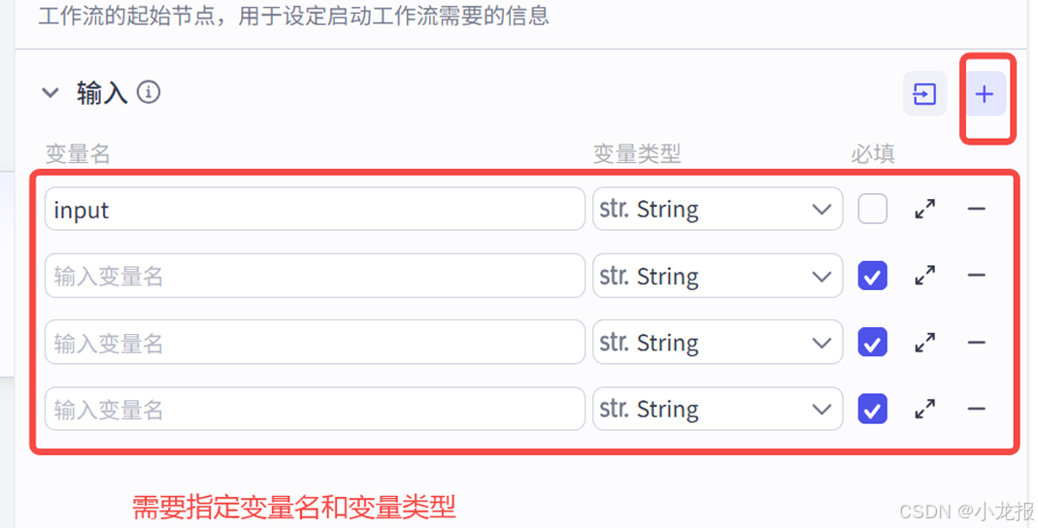Click the info icon next to 输入

click(x=148, y=92)
